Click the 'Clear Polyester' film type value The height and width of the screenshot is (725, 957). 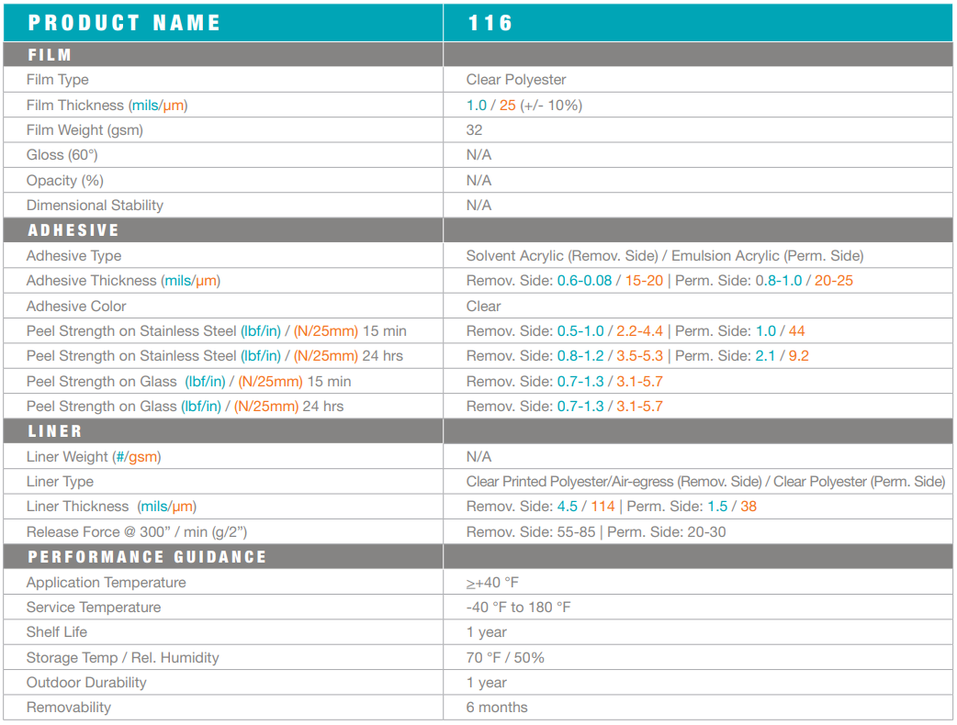516,80
